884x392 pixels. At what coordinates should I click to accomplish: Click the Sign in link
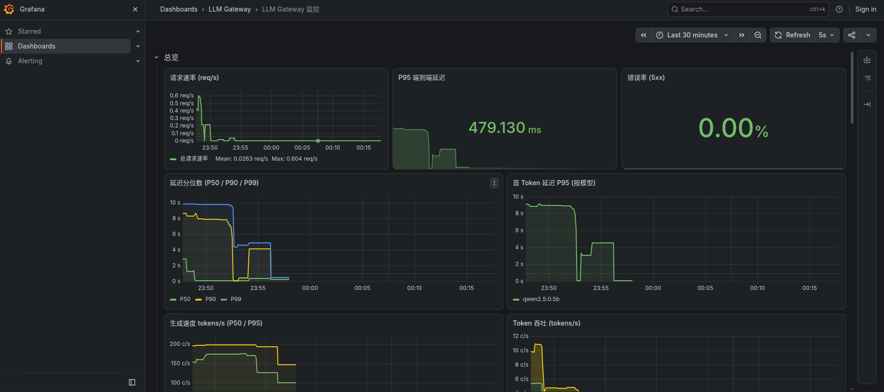click(x=866, y=9)
